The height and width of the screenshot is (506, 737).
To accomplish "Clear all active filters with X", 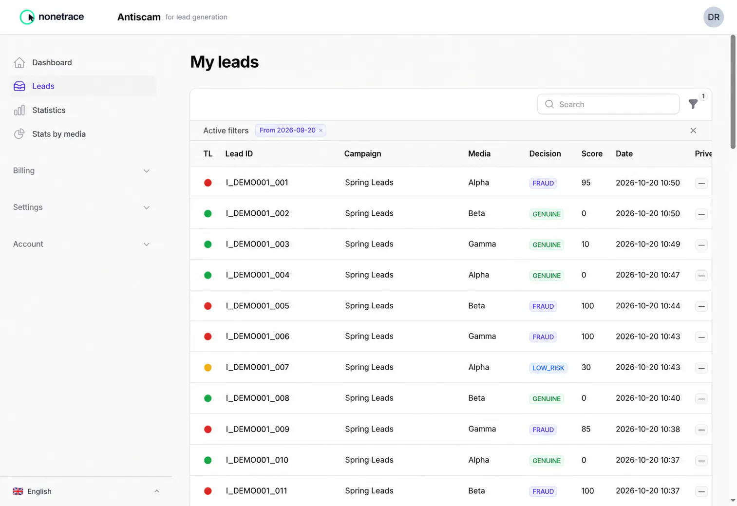I will point(693,131).
